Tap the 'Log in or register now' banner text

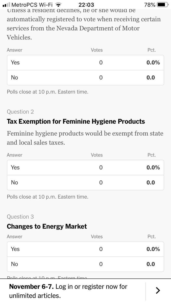[x=68, y=291]
